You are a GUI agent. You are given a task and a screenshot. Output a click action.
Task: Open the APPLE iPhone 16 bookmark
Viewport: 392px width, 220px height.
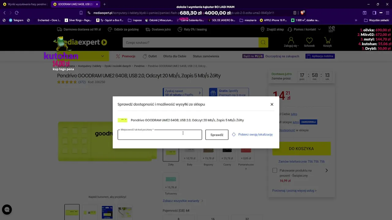[x=273, y=20]
